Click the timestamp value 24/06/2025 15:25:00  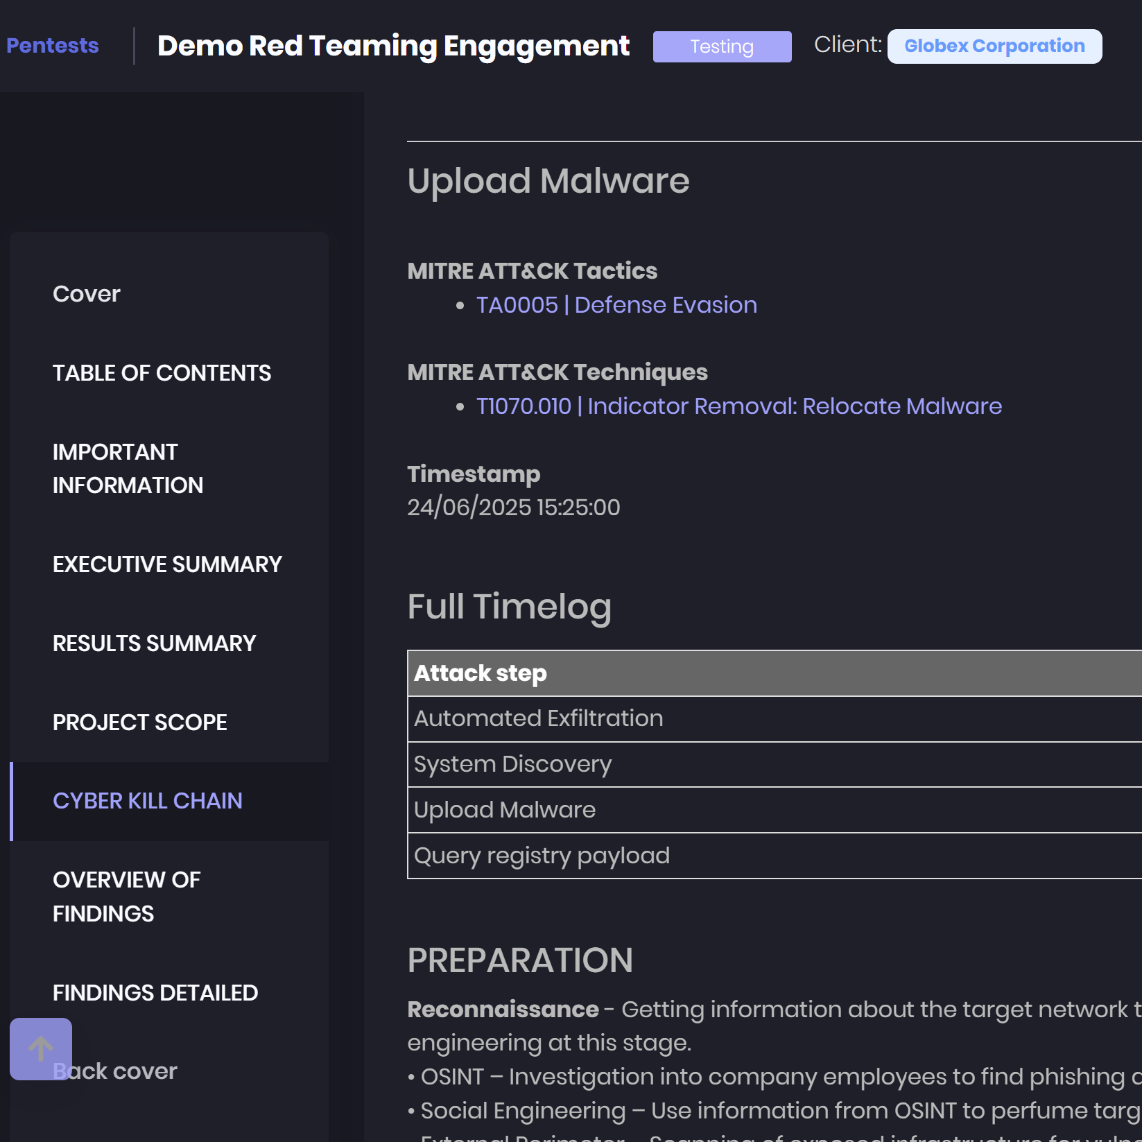(x=514, y=508)
